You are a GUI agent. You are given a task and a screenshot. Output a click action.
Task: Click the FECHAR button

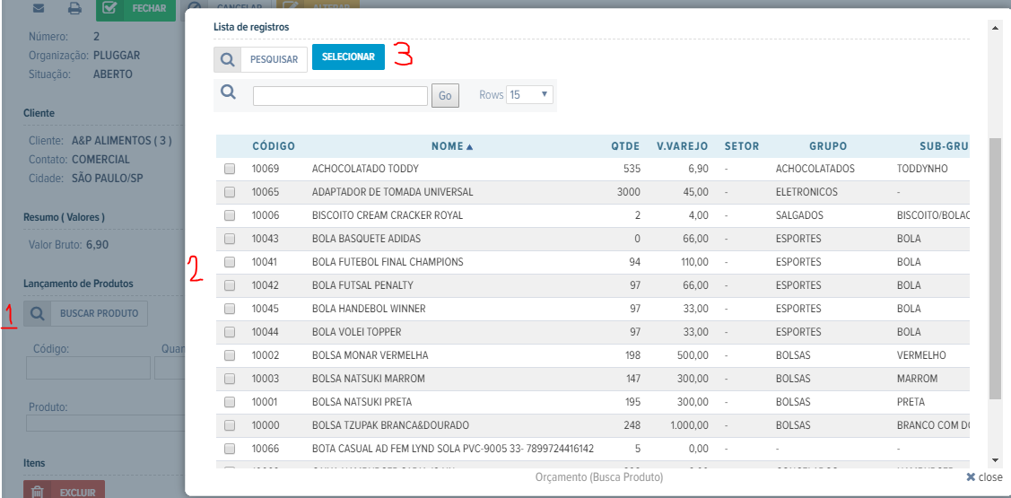[x=135, y=9]
